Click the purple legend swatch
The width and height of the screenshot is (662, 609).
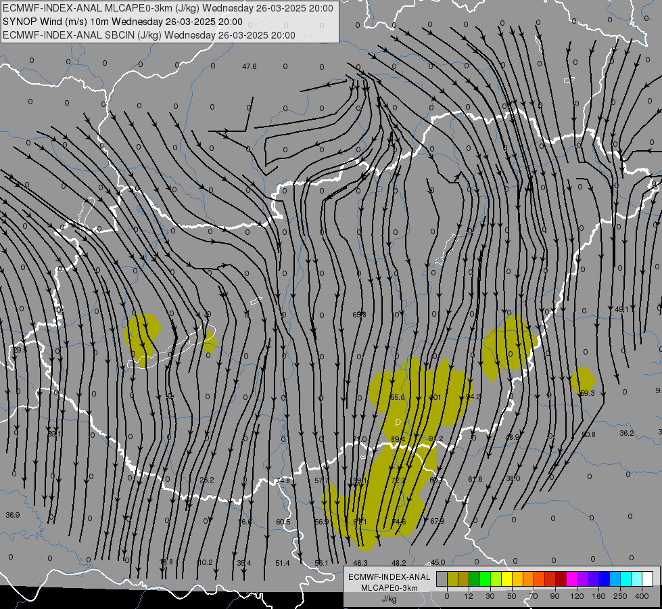583,579
